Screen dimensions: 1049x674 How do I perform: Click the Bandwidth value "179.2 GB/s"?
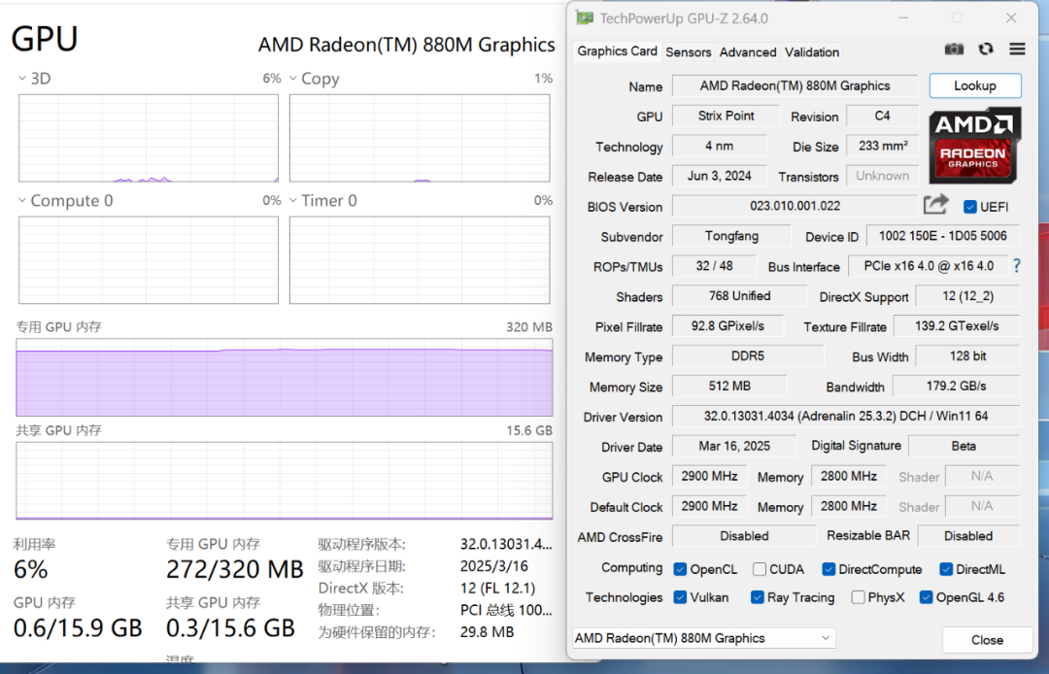tap(956, 387)
